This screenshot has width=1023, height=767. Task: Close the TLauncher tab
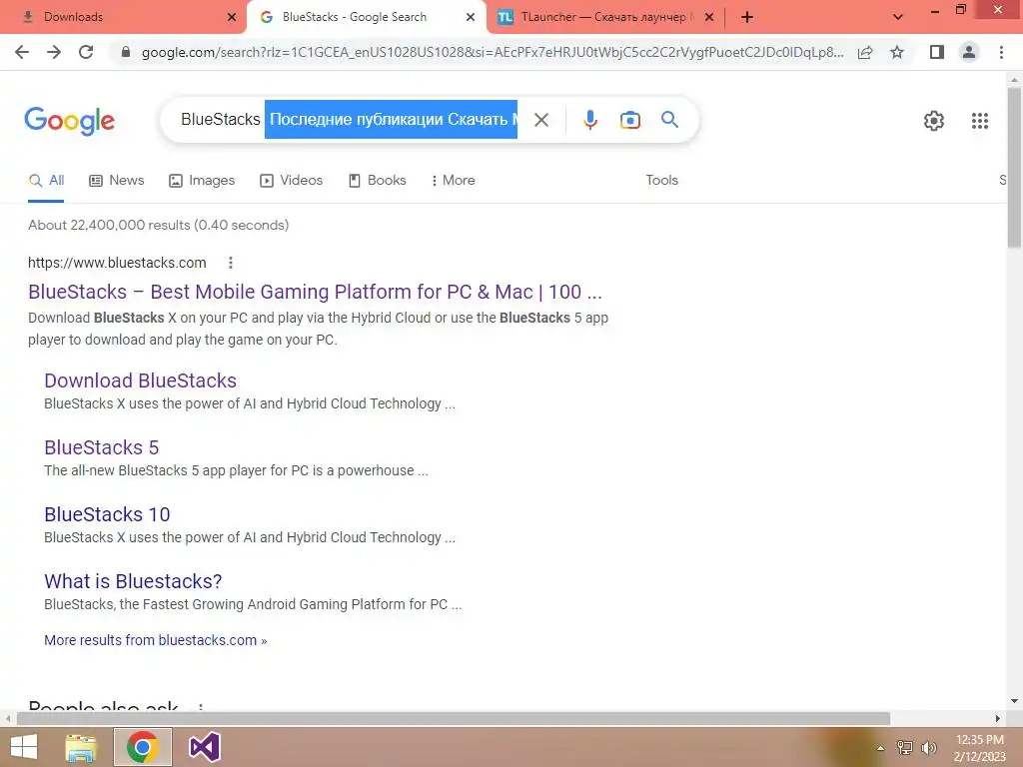(x=709, y=18)
